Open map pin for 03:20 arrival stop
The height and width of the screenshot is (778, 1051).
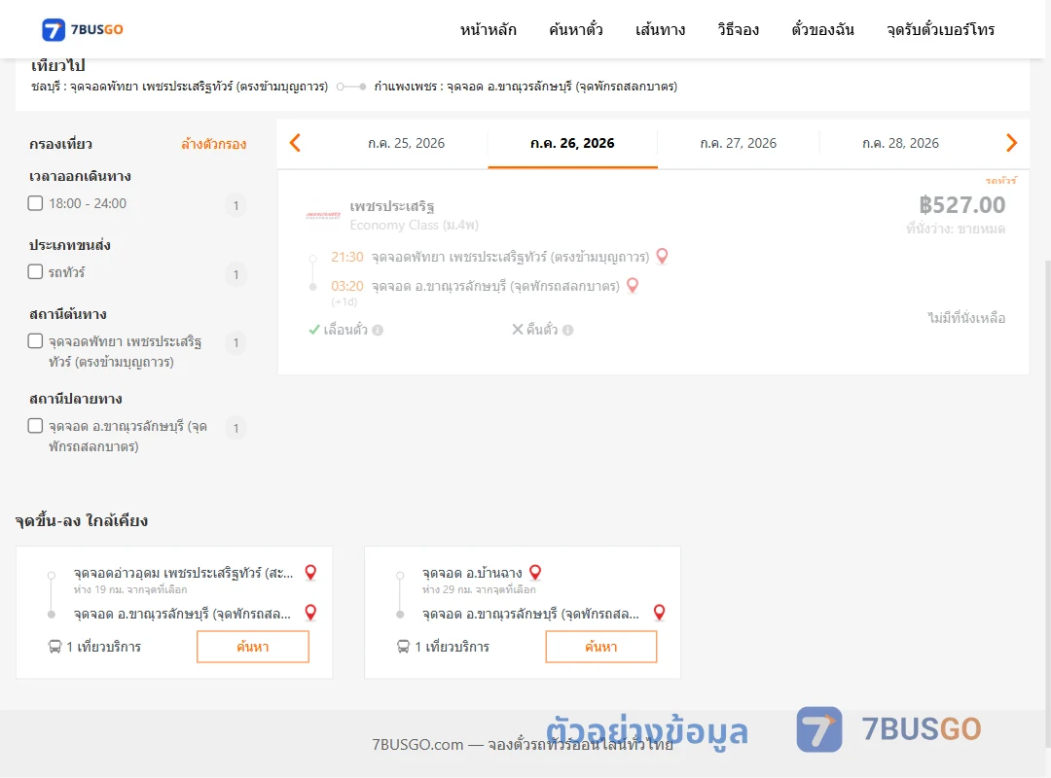point(633,286)
